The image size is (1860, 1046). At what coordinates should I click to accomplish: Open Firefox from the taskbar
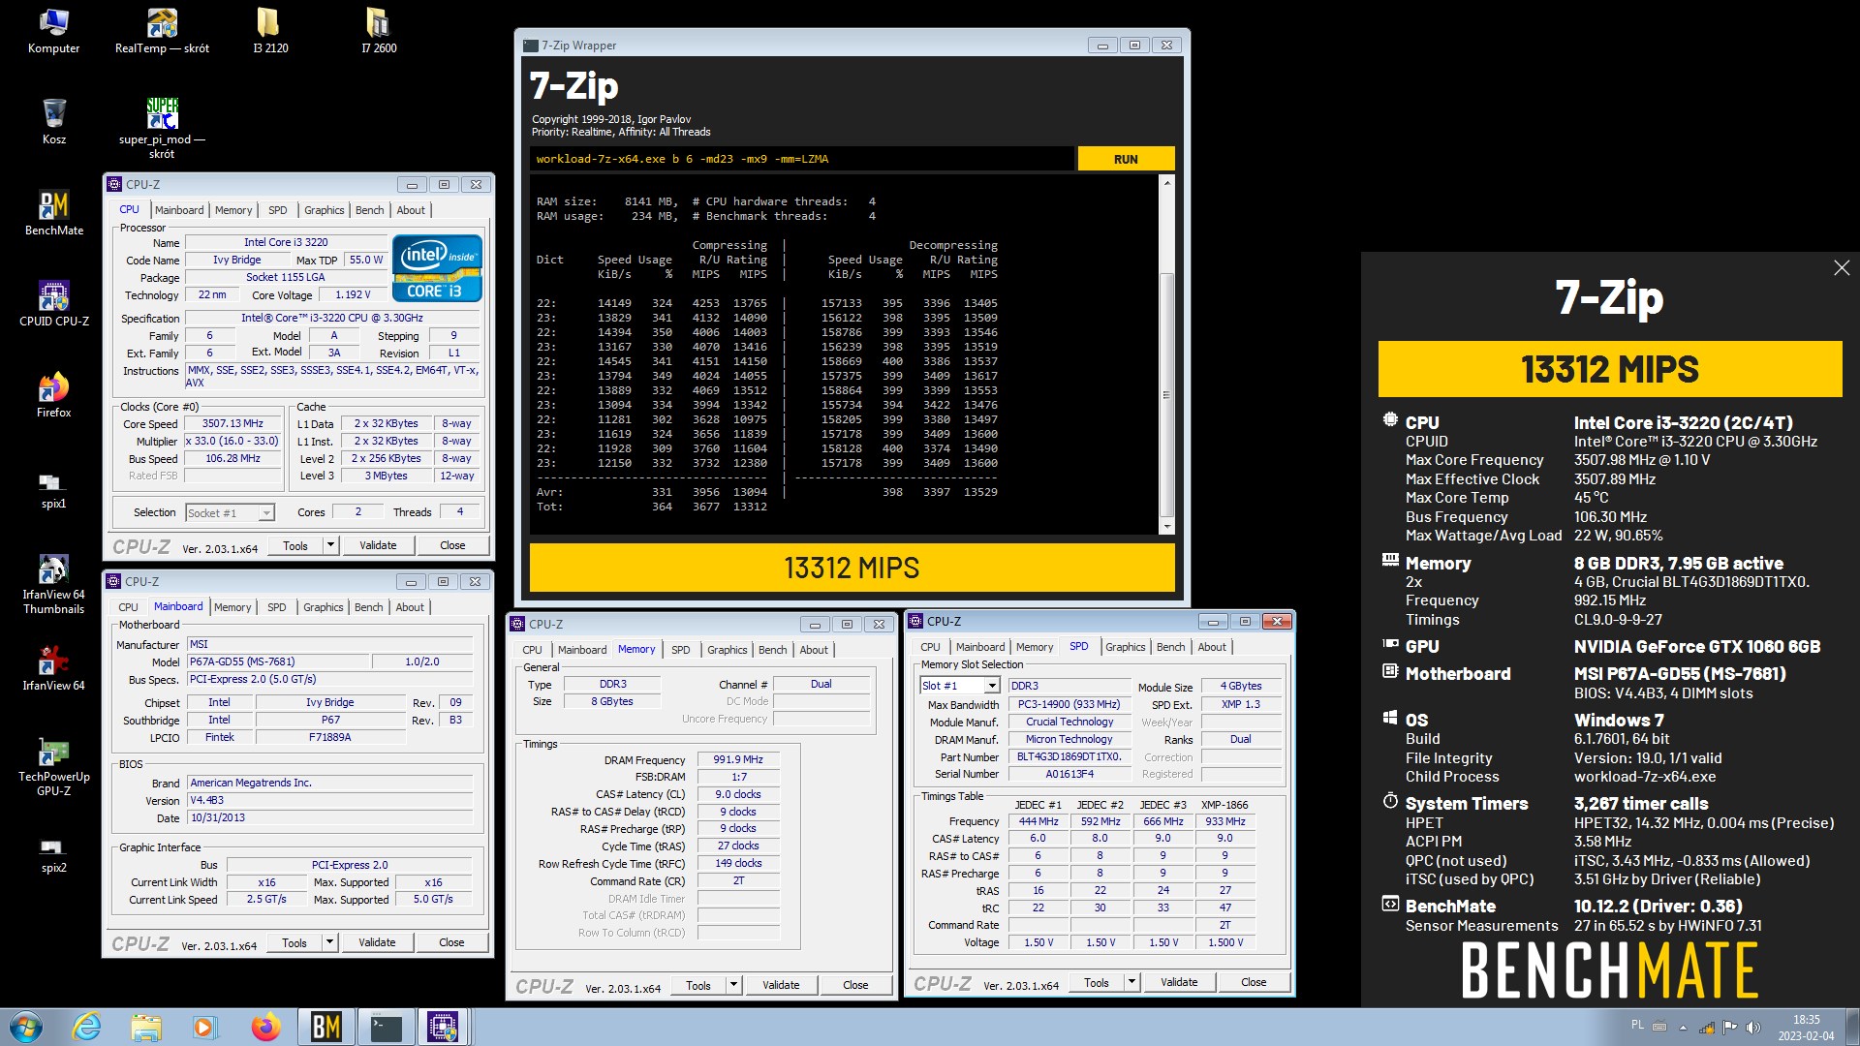(264, 1027)
